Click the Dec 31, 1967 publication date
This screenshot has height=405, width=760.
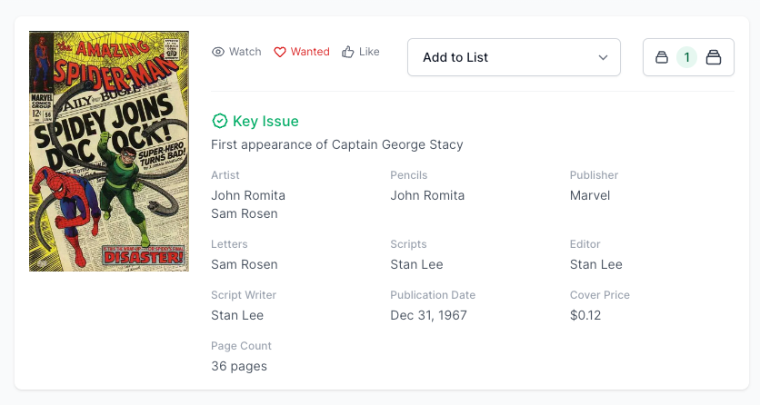428,315
